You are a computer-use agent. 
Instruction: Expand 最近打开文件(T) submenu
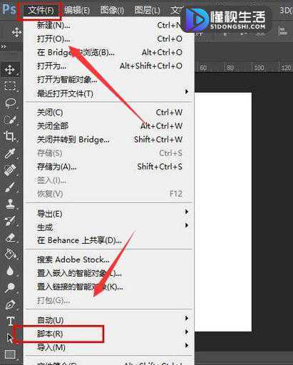coord(109,93)
